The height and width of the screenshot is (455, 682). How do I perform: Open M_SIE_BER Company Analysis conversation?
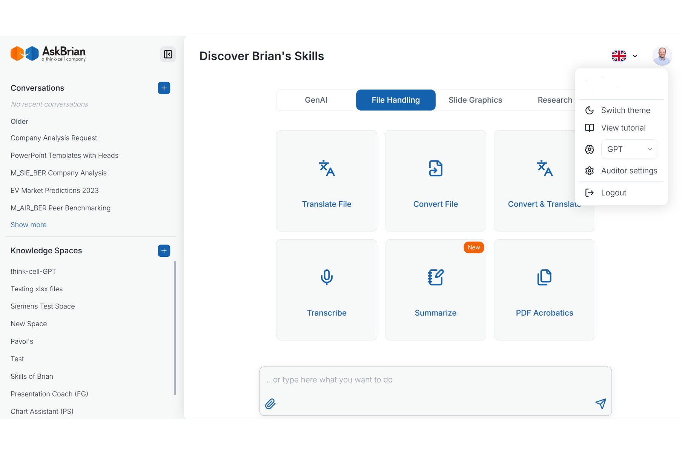point(58,173)
